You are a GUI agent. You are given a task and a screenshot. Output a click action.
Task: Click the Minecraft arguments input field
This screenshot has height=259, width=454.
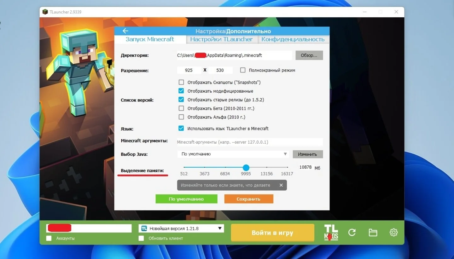(250, 142)
